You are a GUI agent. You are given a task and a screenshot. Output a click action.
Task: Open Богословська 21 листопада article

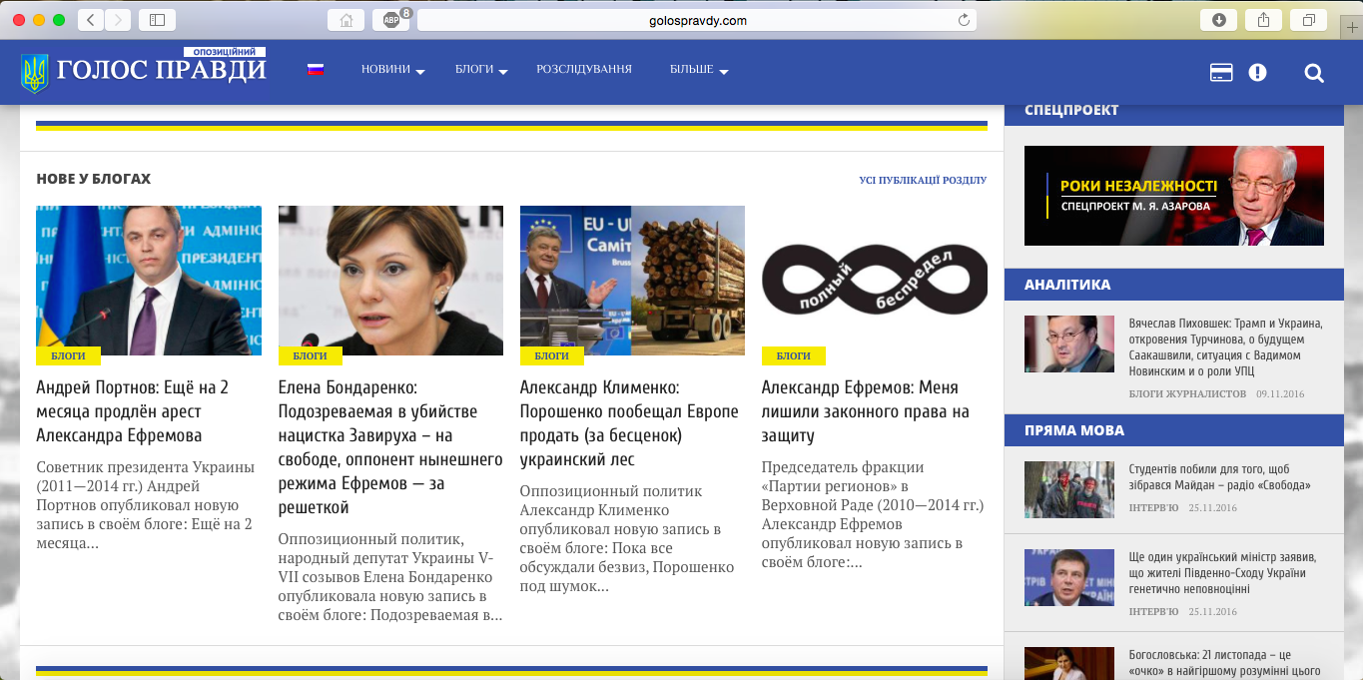[1225, 663]
